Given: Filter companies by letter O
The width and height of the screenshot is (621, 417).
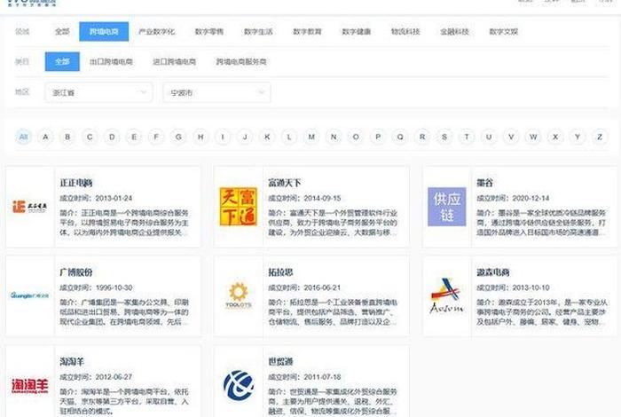Looking at the screenshot, I should tap(356, 137).
